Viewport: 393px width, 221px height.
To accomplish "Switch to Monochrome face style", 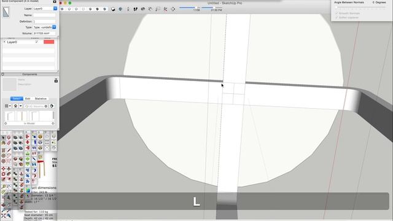I will [104, 9].
